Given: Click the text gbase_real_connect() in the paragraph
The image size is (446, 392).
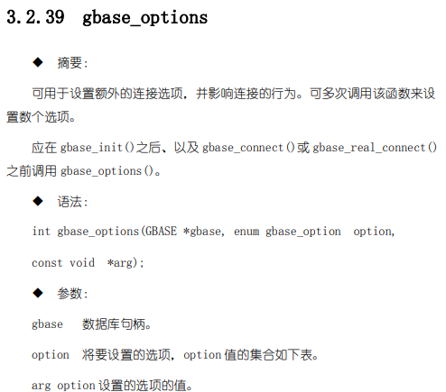Looking at the screenshot, I should click(x=375, y=148).
